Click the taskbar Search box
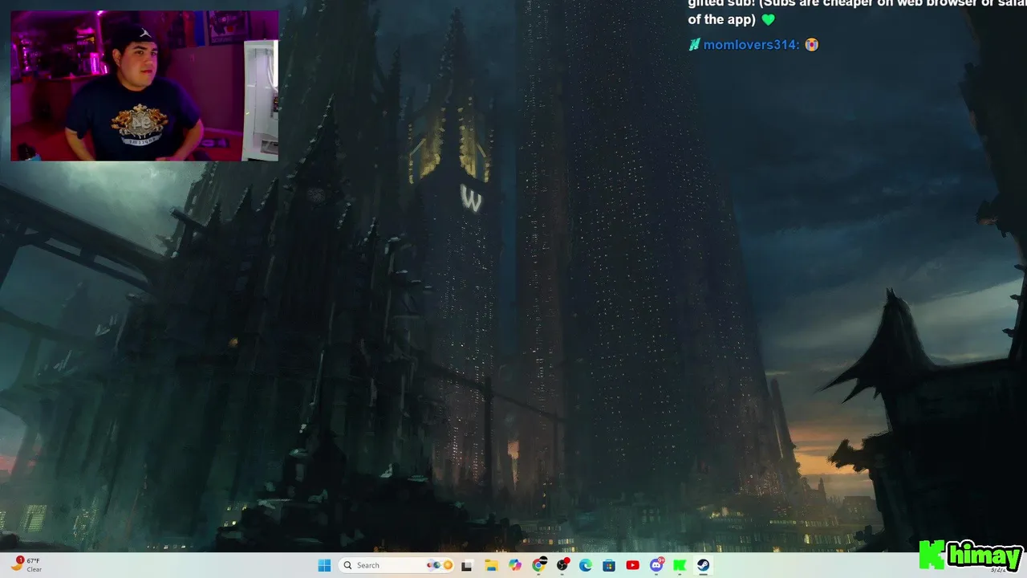 (x=397, y=565)
